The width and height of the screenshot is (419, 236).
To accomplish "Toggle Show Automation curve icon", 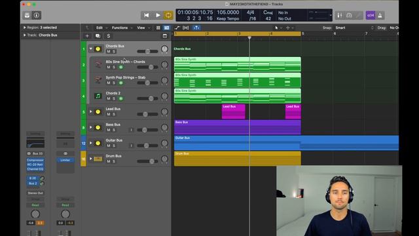I will [177, 28].
